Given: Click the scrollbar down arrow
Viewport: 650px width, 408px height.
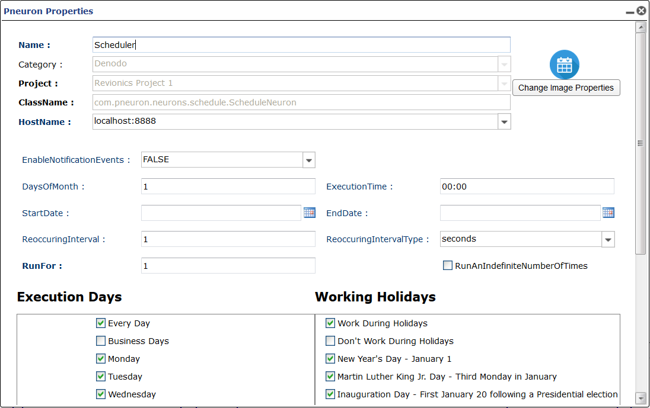Looking at the screenshot, I should [641, 398].
